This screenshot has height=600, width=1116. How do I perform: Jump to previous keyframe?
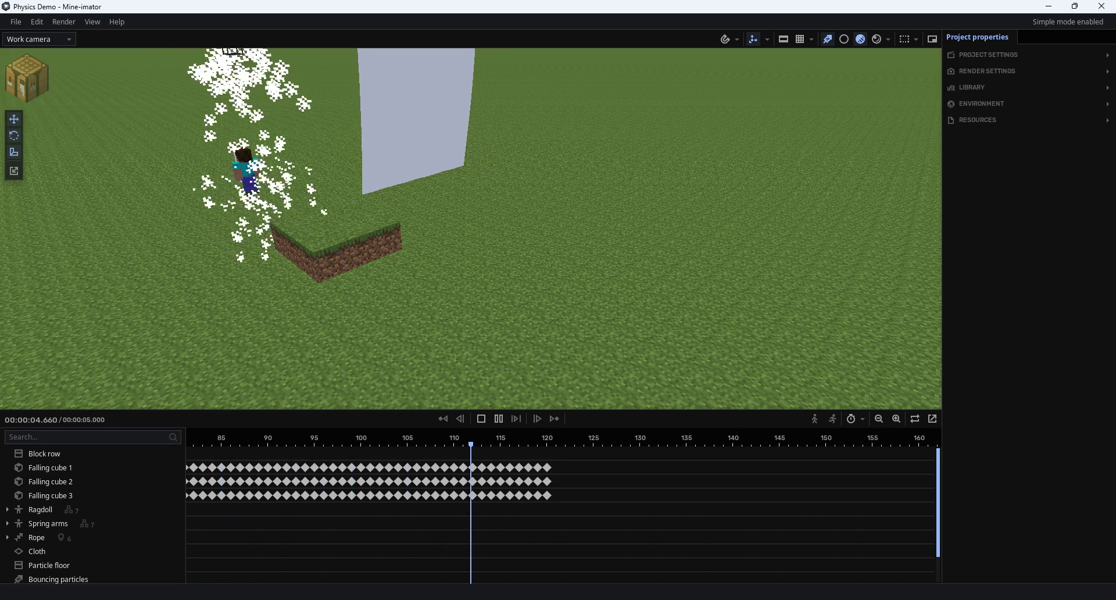[x=443, y=419]
